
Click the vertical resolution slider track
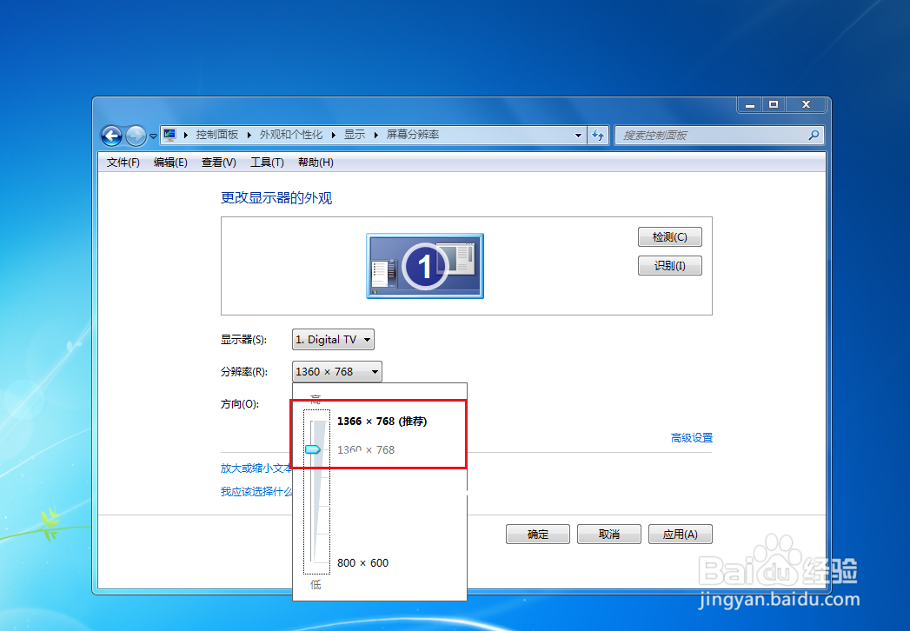[317, 491]
